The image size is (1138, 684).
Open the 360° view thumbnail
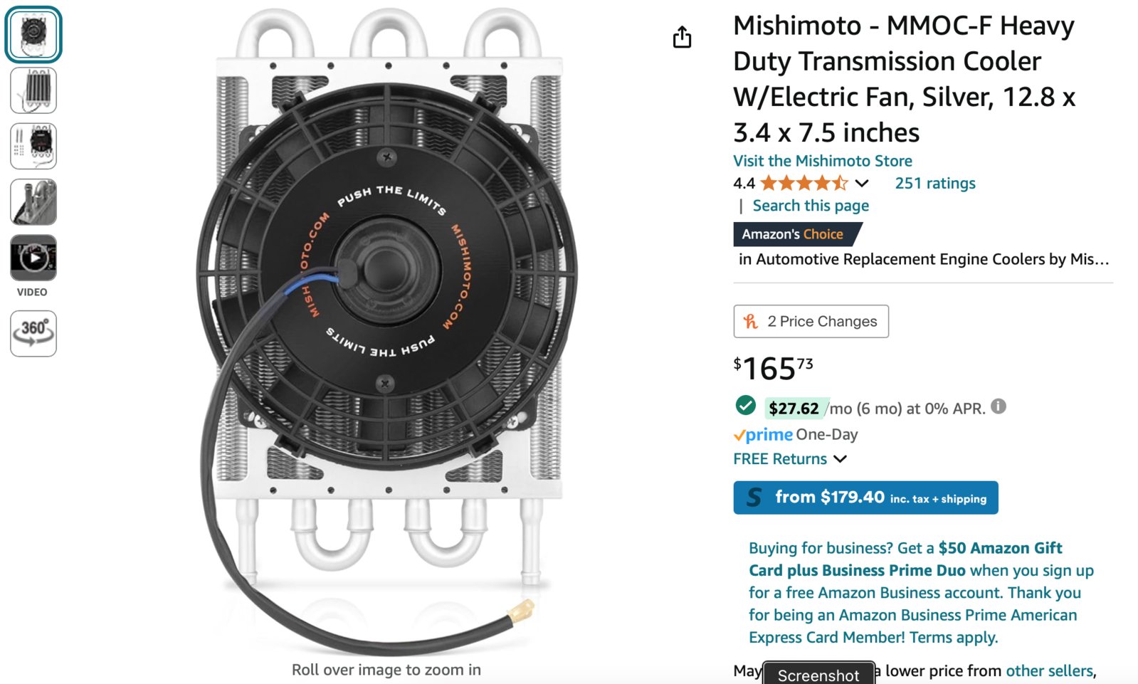click(x=33, y=333)
